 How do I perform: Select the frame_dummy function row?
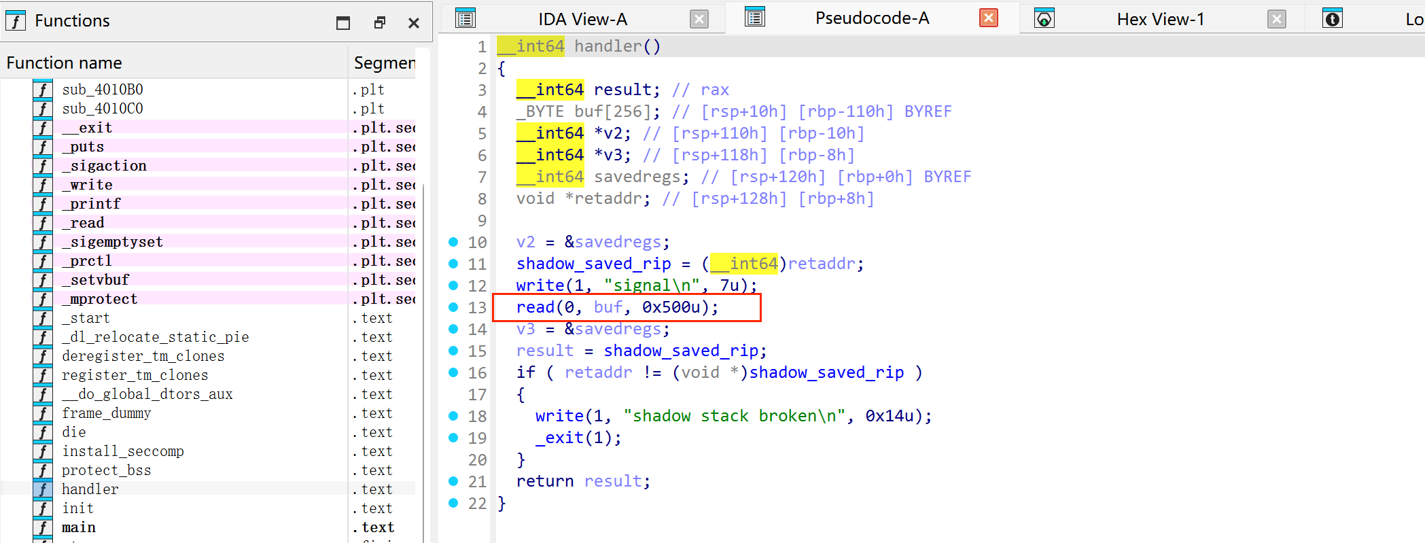pyautogui.click(x=208, y=413)
